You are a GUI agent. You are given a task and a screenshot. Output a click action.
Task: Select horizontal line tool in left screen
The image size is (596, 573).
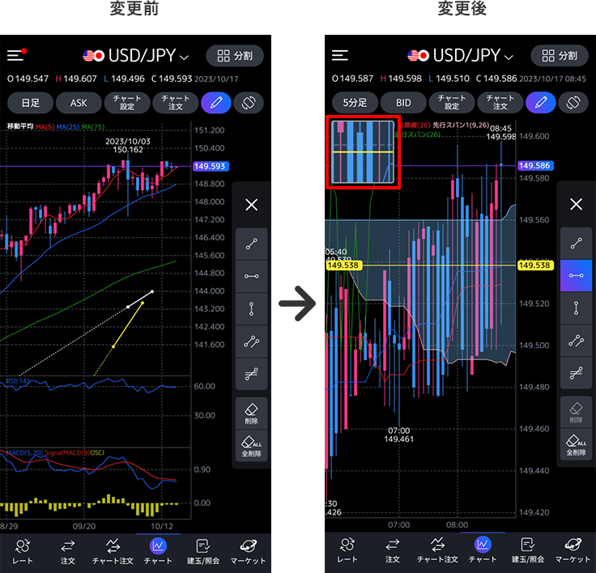[251, 276]
